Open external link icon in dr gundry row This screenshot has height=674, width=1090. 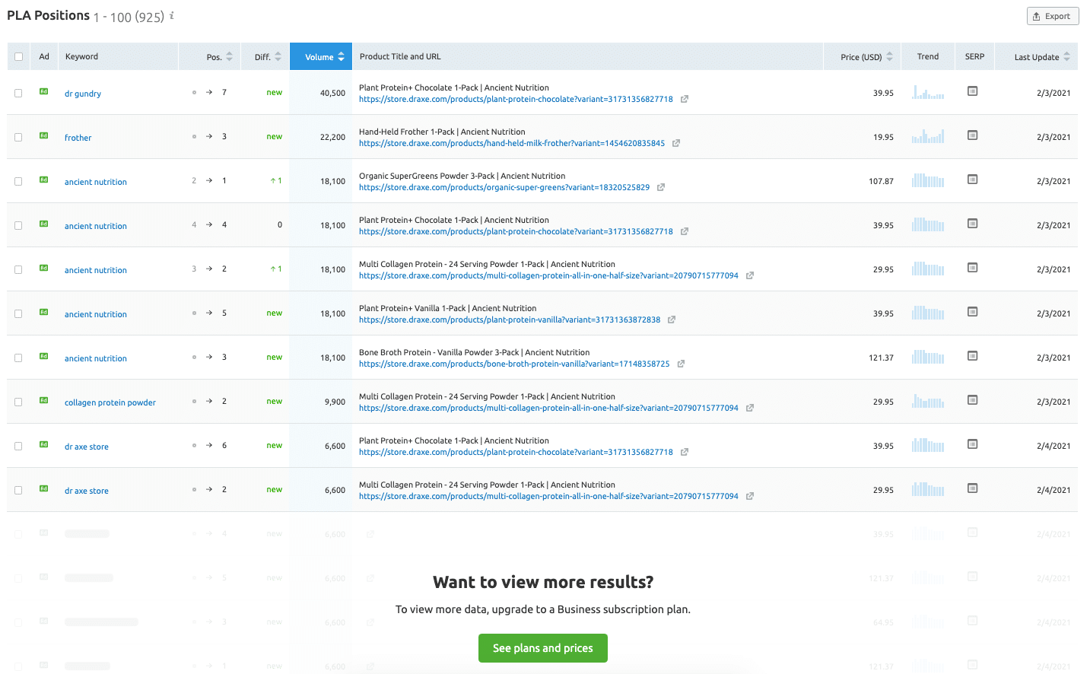tap(685, 99)
